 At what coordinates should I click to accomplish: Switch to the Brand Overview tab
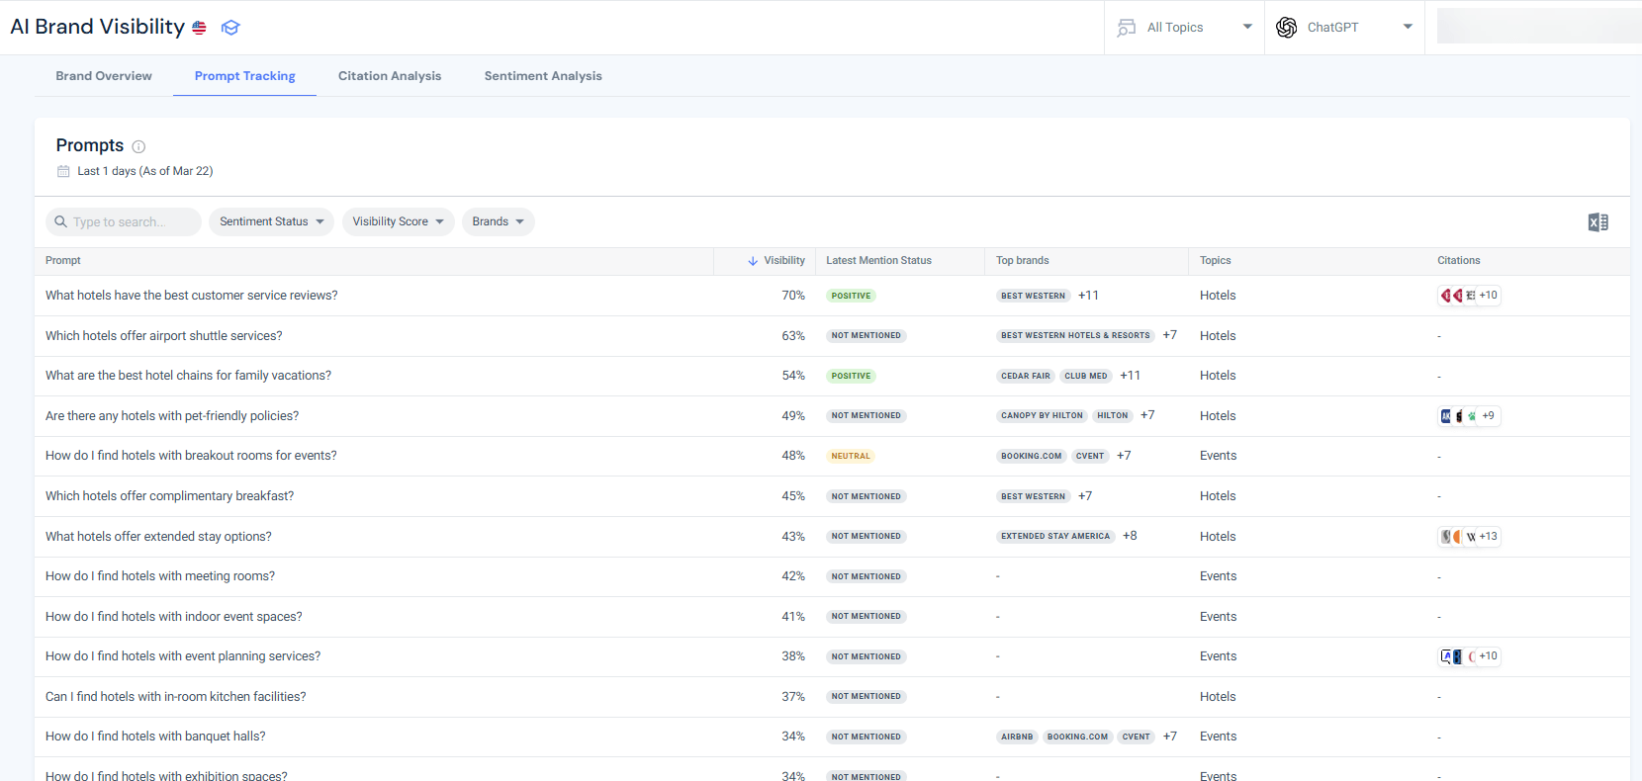[104, 76]
